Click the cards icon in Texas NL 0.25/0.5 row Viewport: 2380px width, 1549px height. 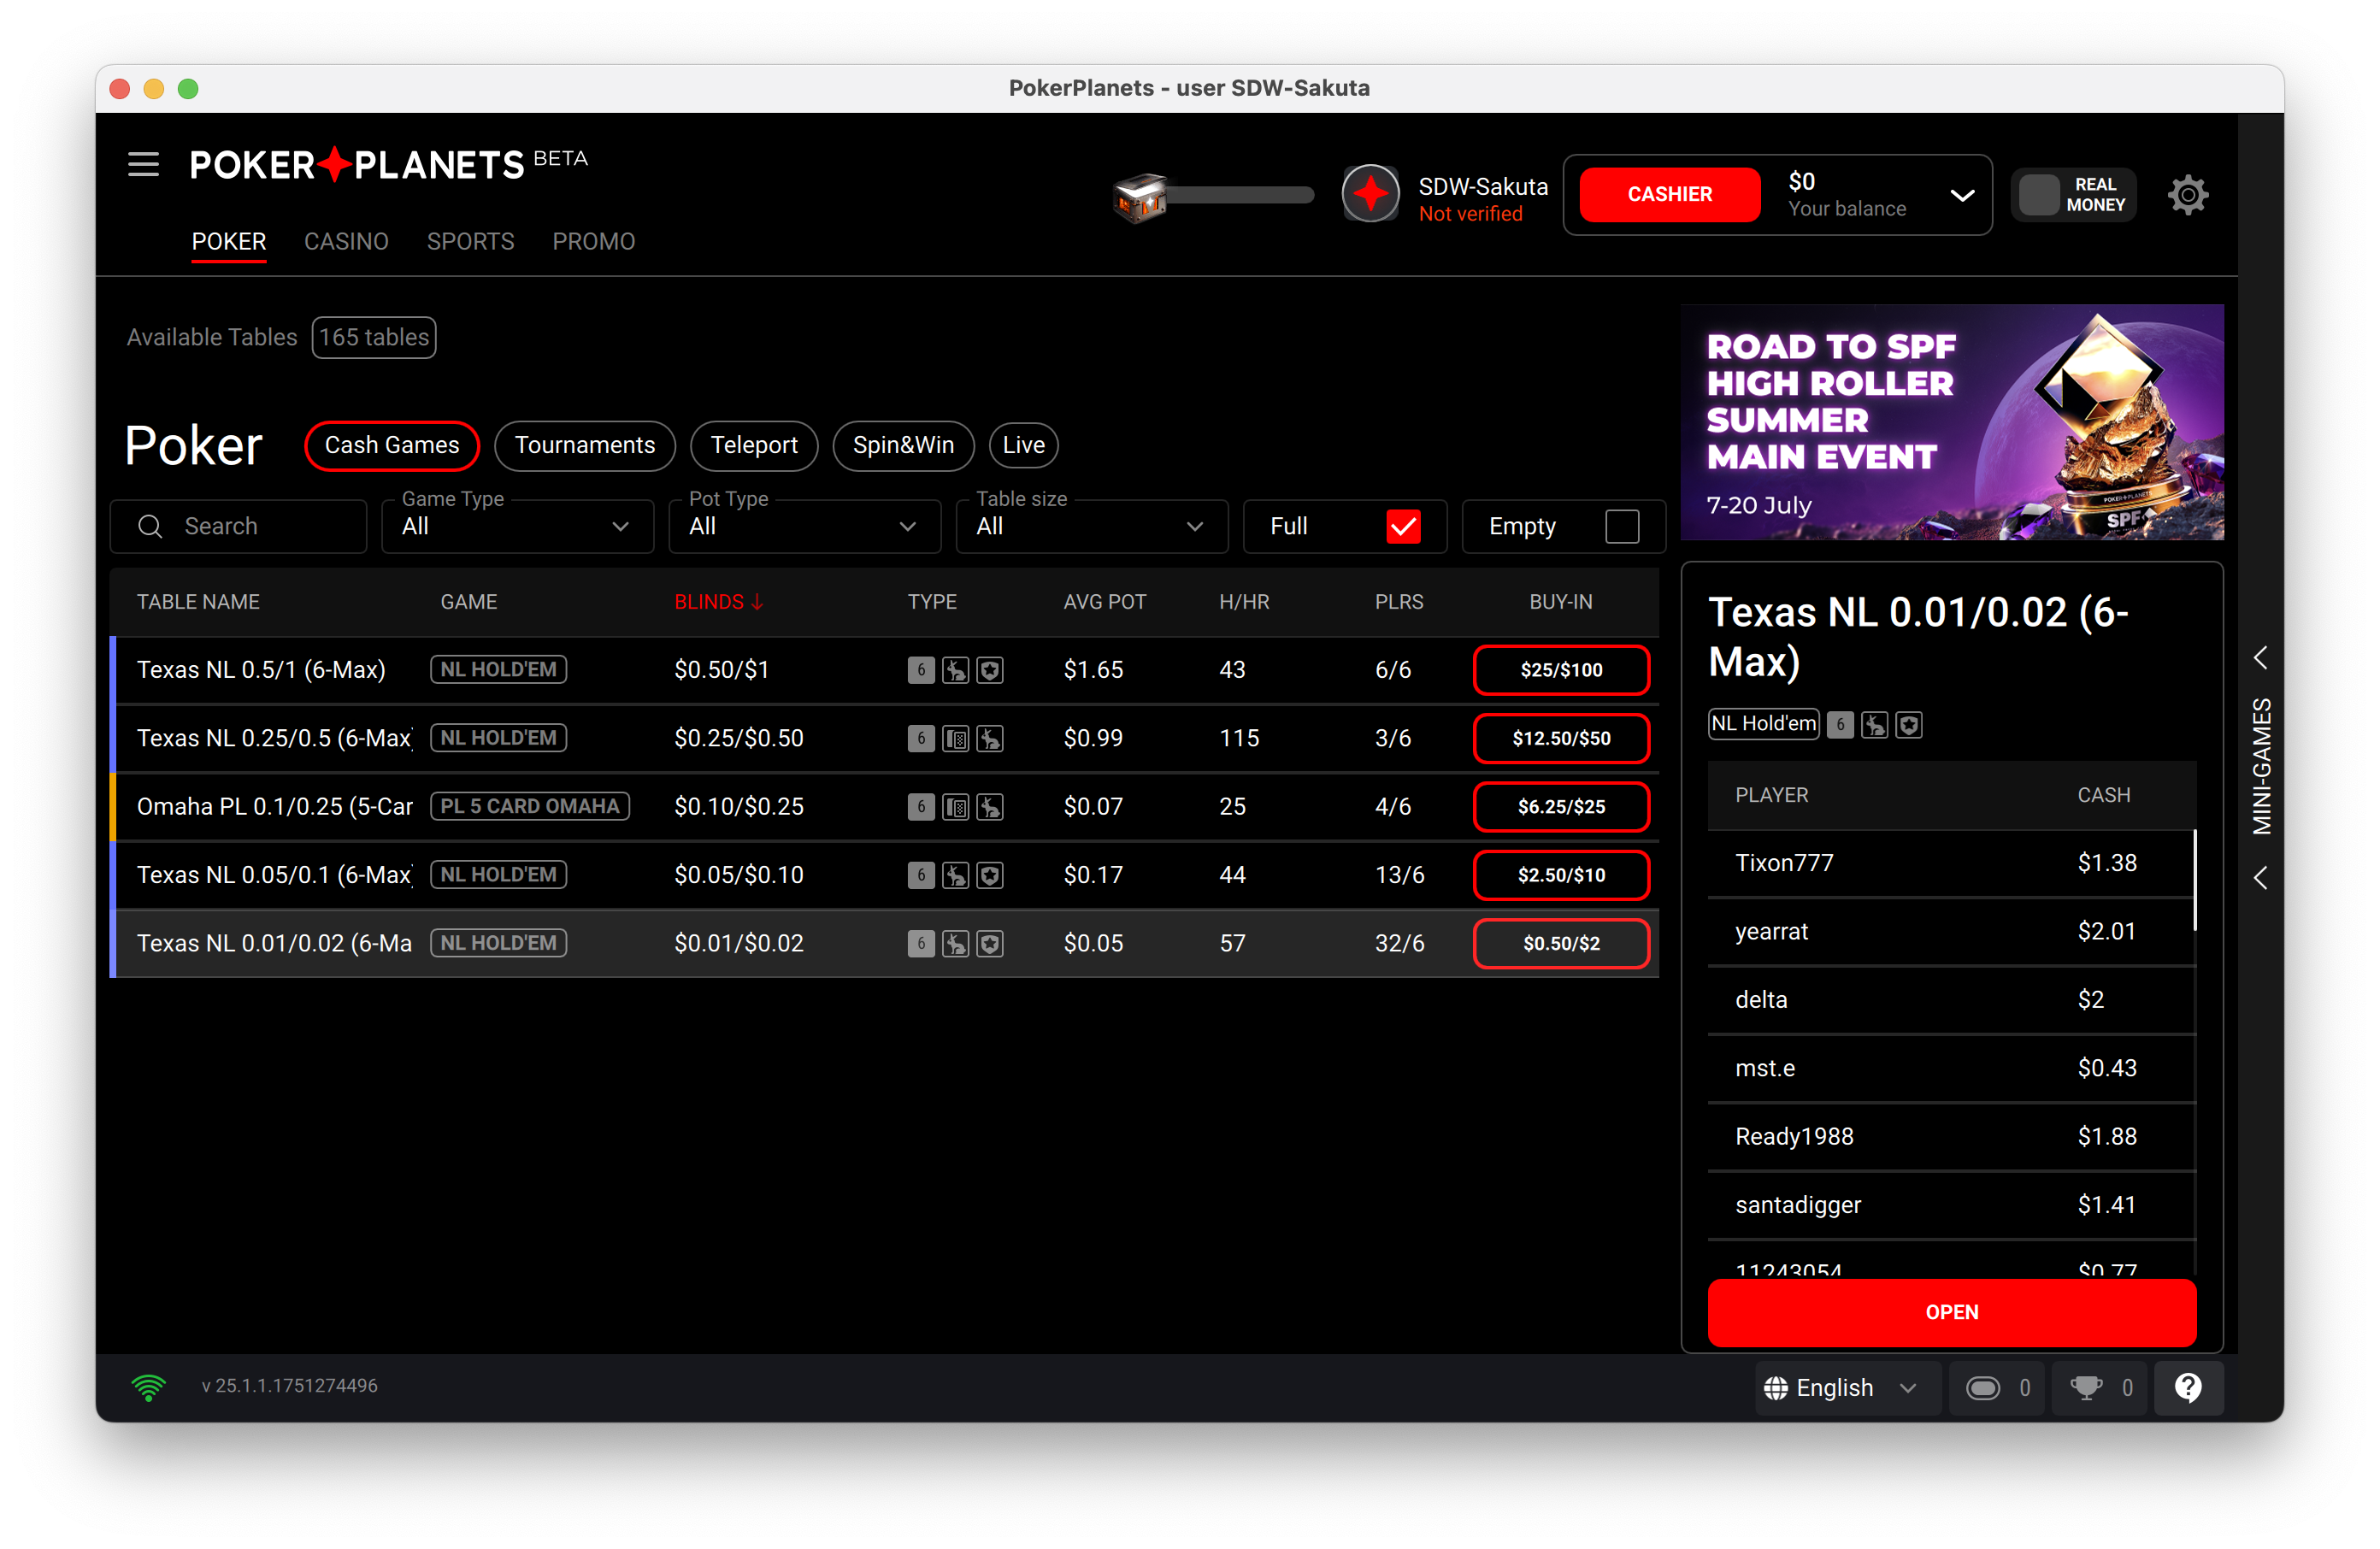(955, 739)
